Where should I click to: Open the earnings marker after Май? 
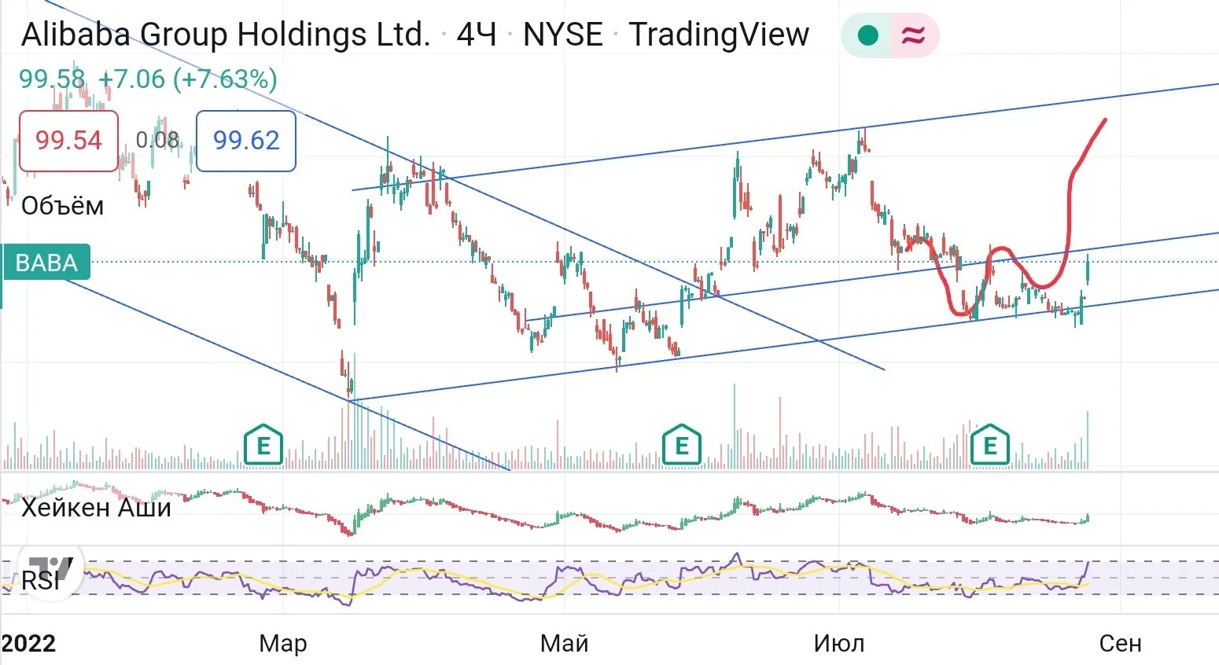click(x=682, y=446)
